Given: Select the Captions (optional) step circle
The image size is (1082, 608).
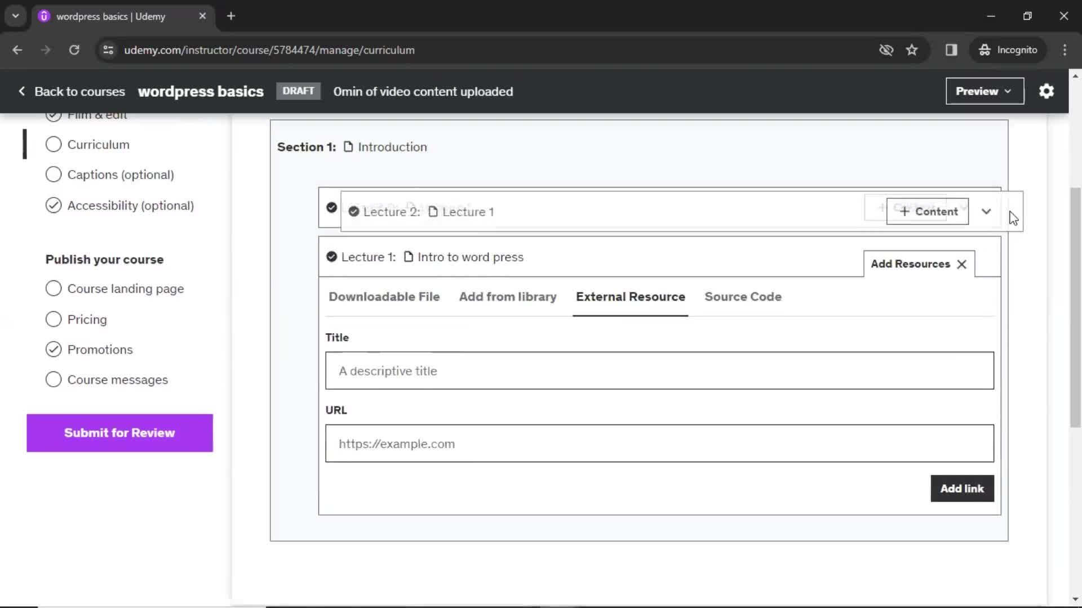Looking at the screenshot, I should coord(54,175).
